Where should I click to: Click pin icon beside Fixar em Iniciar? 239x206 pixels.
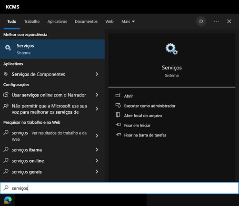coord(118,125)
